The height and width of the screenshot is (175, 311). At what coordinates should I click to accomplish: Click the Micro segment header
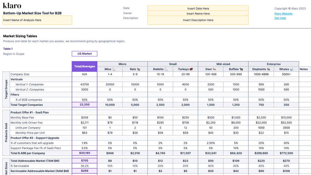pos(122,64)
